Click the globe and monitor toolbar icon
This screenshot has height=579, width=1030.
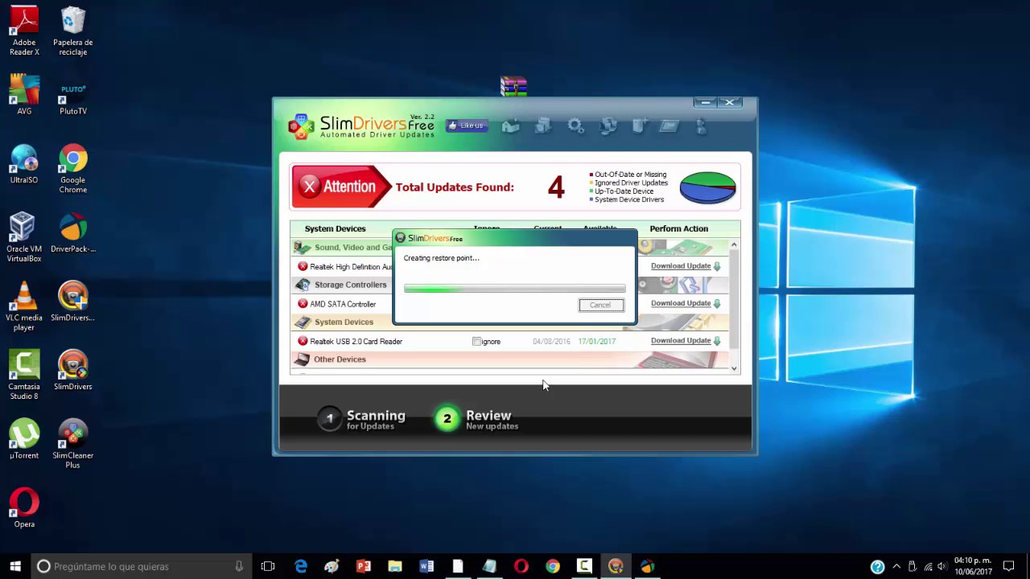[x=608, y=125]
